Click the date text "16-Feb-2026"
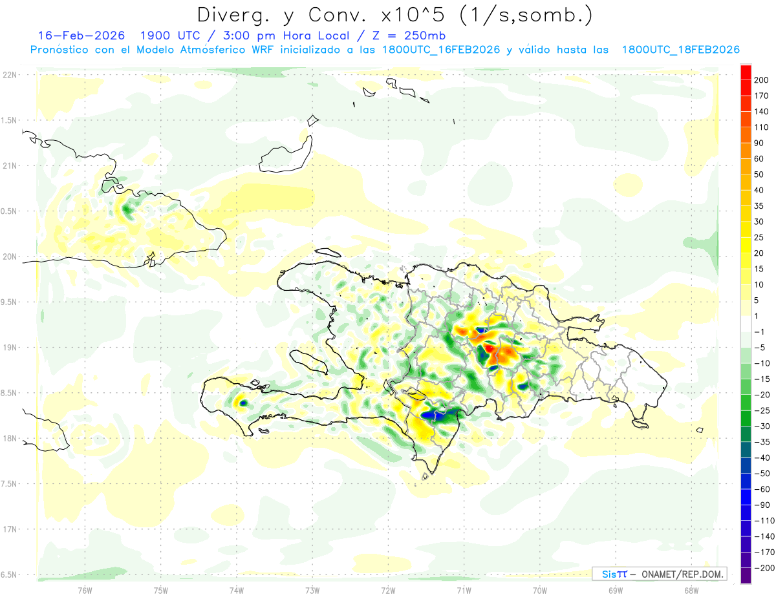The image size is (776, 599). pyautogui.click(x=81, y=35)
